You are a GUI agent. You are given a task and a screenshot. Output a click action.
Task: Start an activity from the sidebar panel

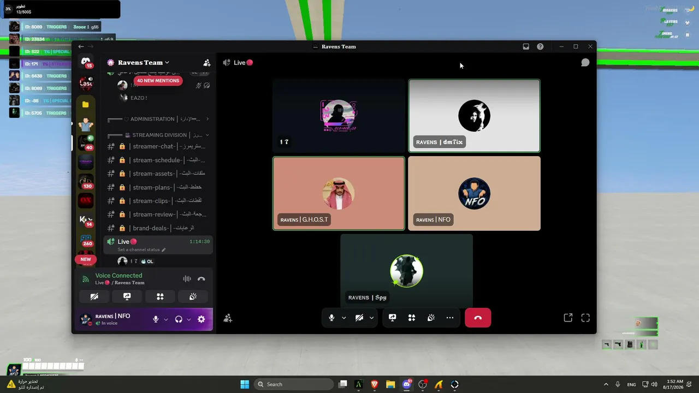[160, 296]
